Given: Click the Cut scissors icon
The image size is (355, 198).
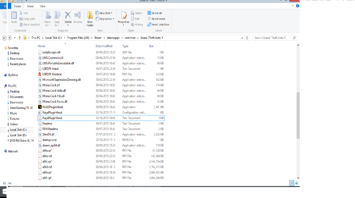Looking at the screenshot, I should 21,13.
